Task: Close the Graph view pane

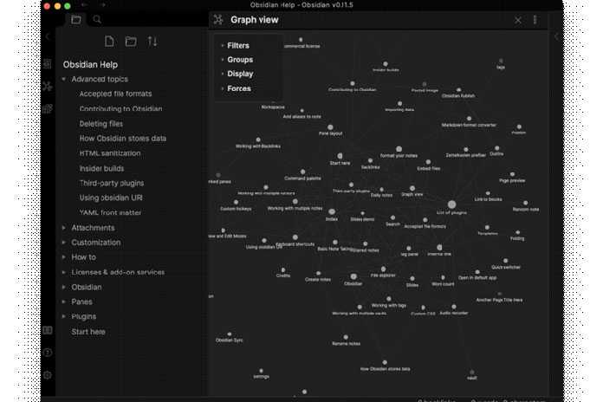Action: 518,20
